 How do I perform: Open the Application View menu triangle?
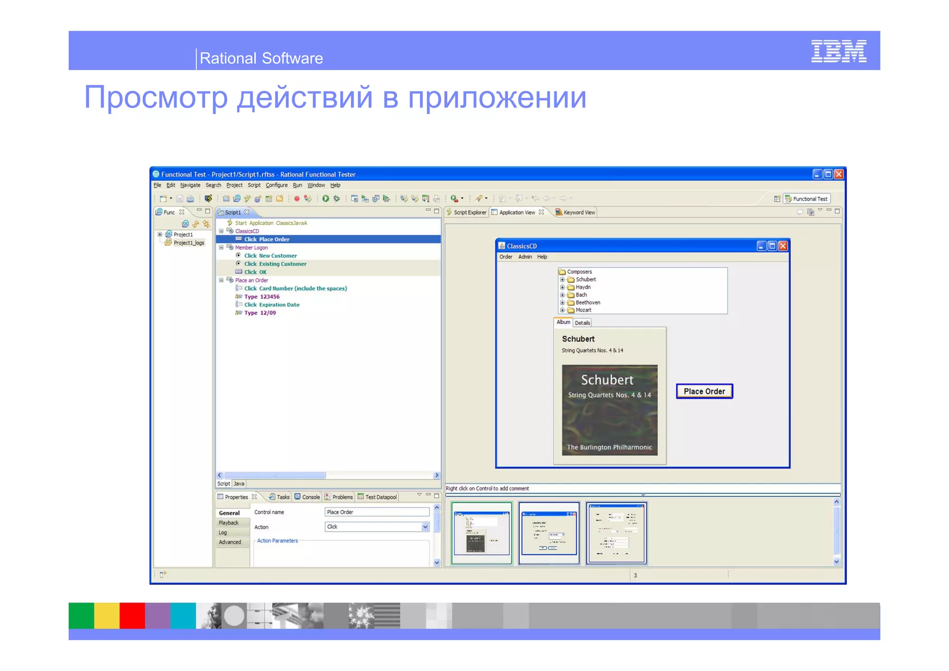[x=820, y=210]
